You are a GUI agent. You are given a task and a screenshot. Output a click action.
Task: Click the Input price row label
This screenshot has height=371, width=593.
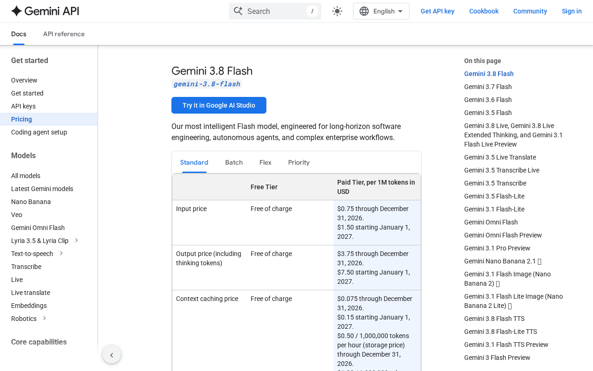191,209
